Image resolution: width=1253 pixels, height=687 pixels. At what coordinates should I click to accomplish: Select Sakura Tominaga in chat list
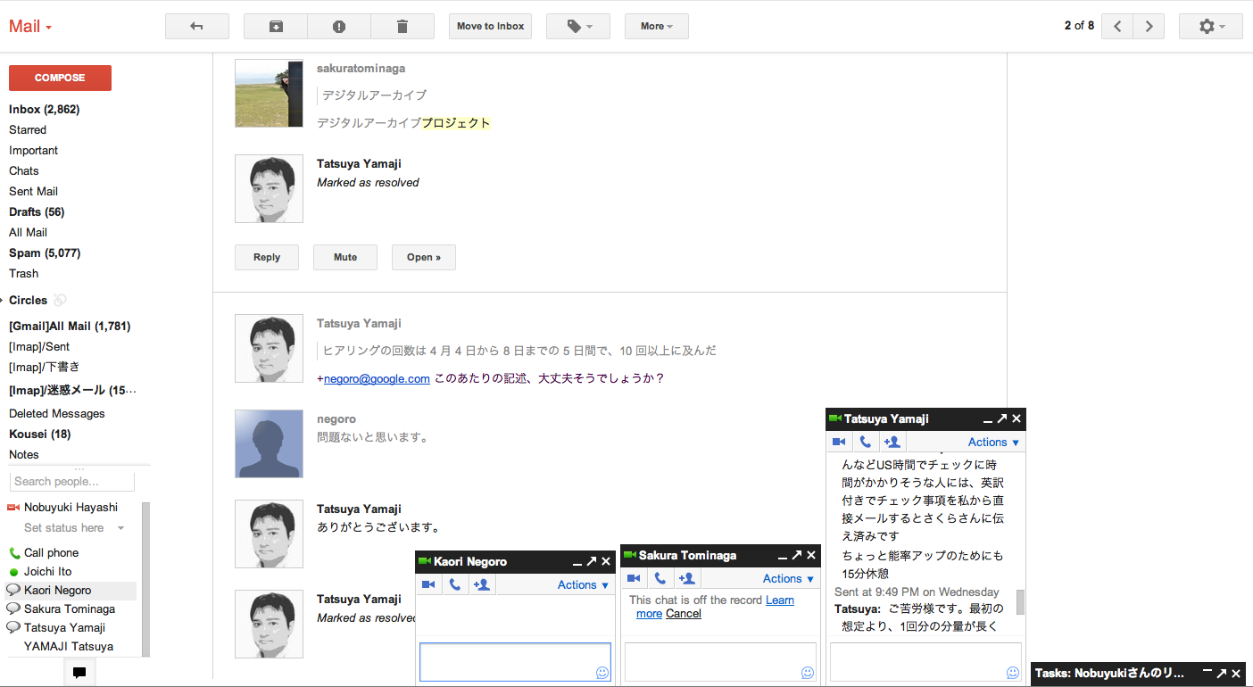pos(70,608)
